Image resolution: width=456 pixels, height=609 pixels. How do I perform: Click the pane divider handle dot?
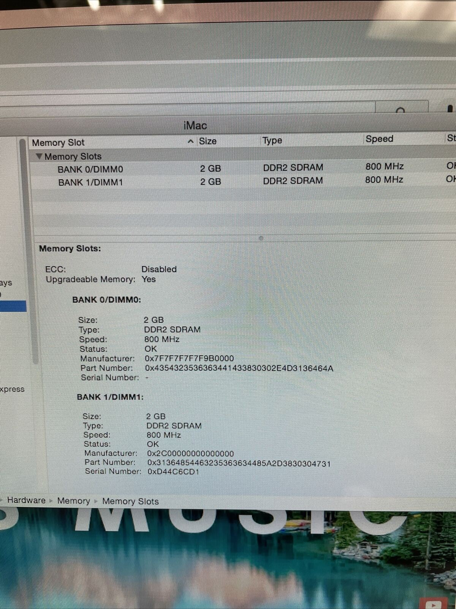coord(261,238)
